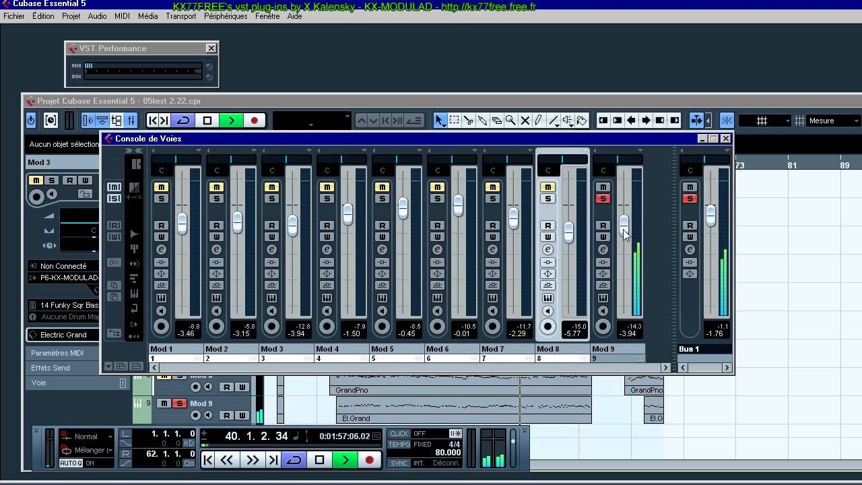Click Fast Forward in transport panel

(253, 460)
